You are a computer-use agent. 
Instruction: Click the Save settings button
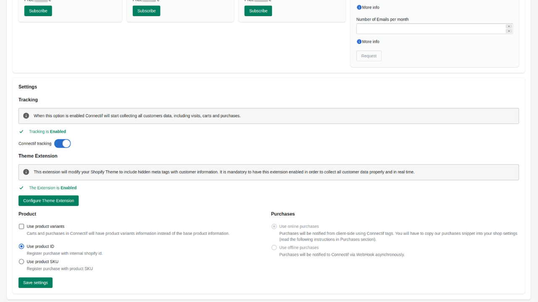35,283
